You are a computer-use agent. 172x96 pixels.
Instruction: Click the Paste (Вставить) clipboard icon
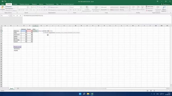pyautogui.click(x=3, y=7)
